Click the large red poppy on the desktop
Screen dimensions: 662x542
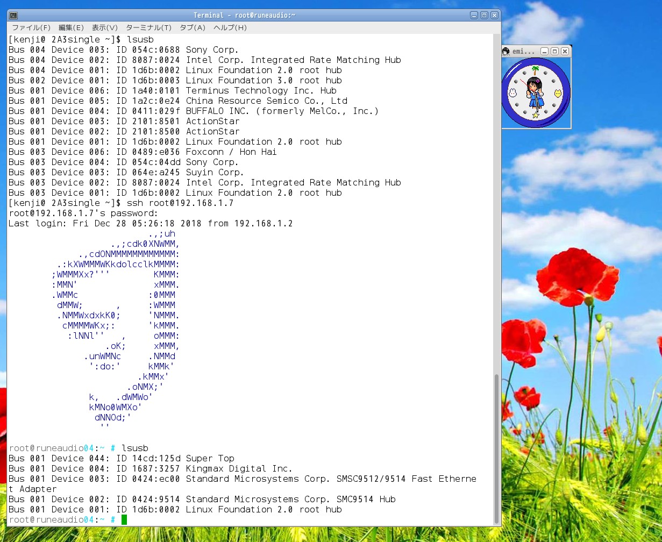[582, 279]
